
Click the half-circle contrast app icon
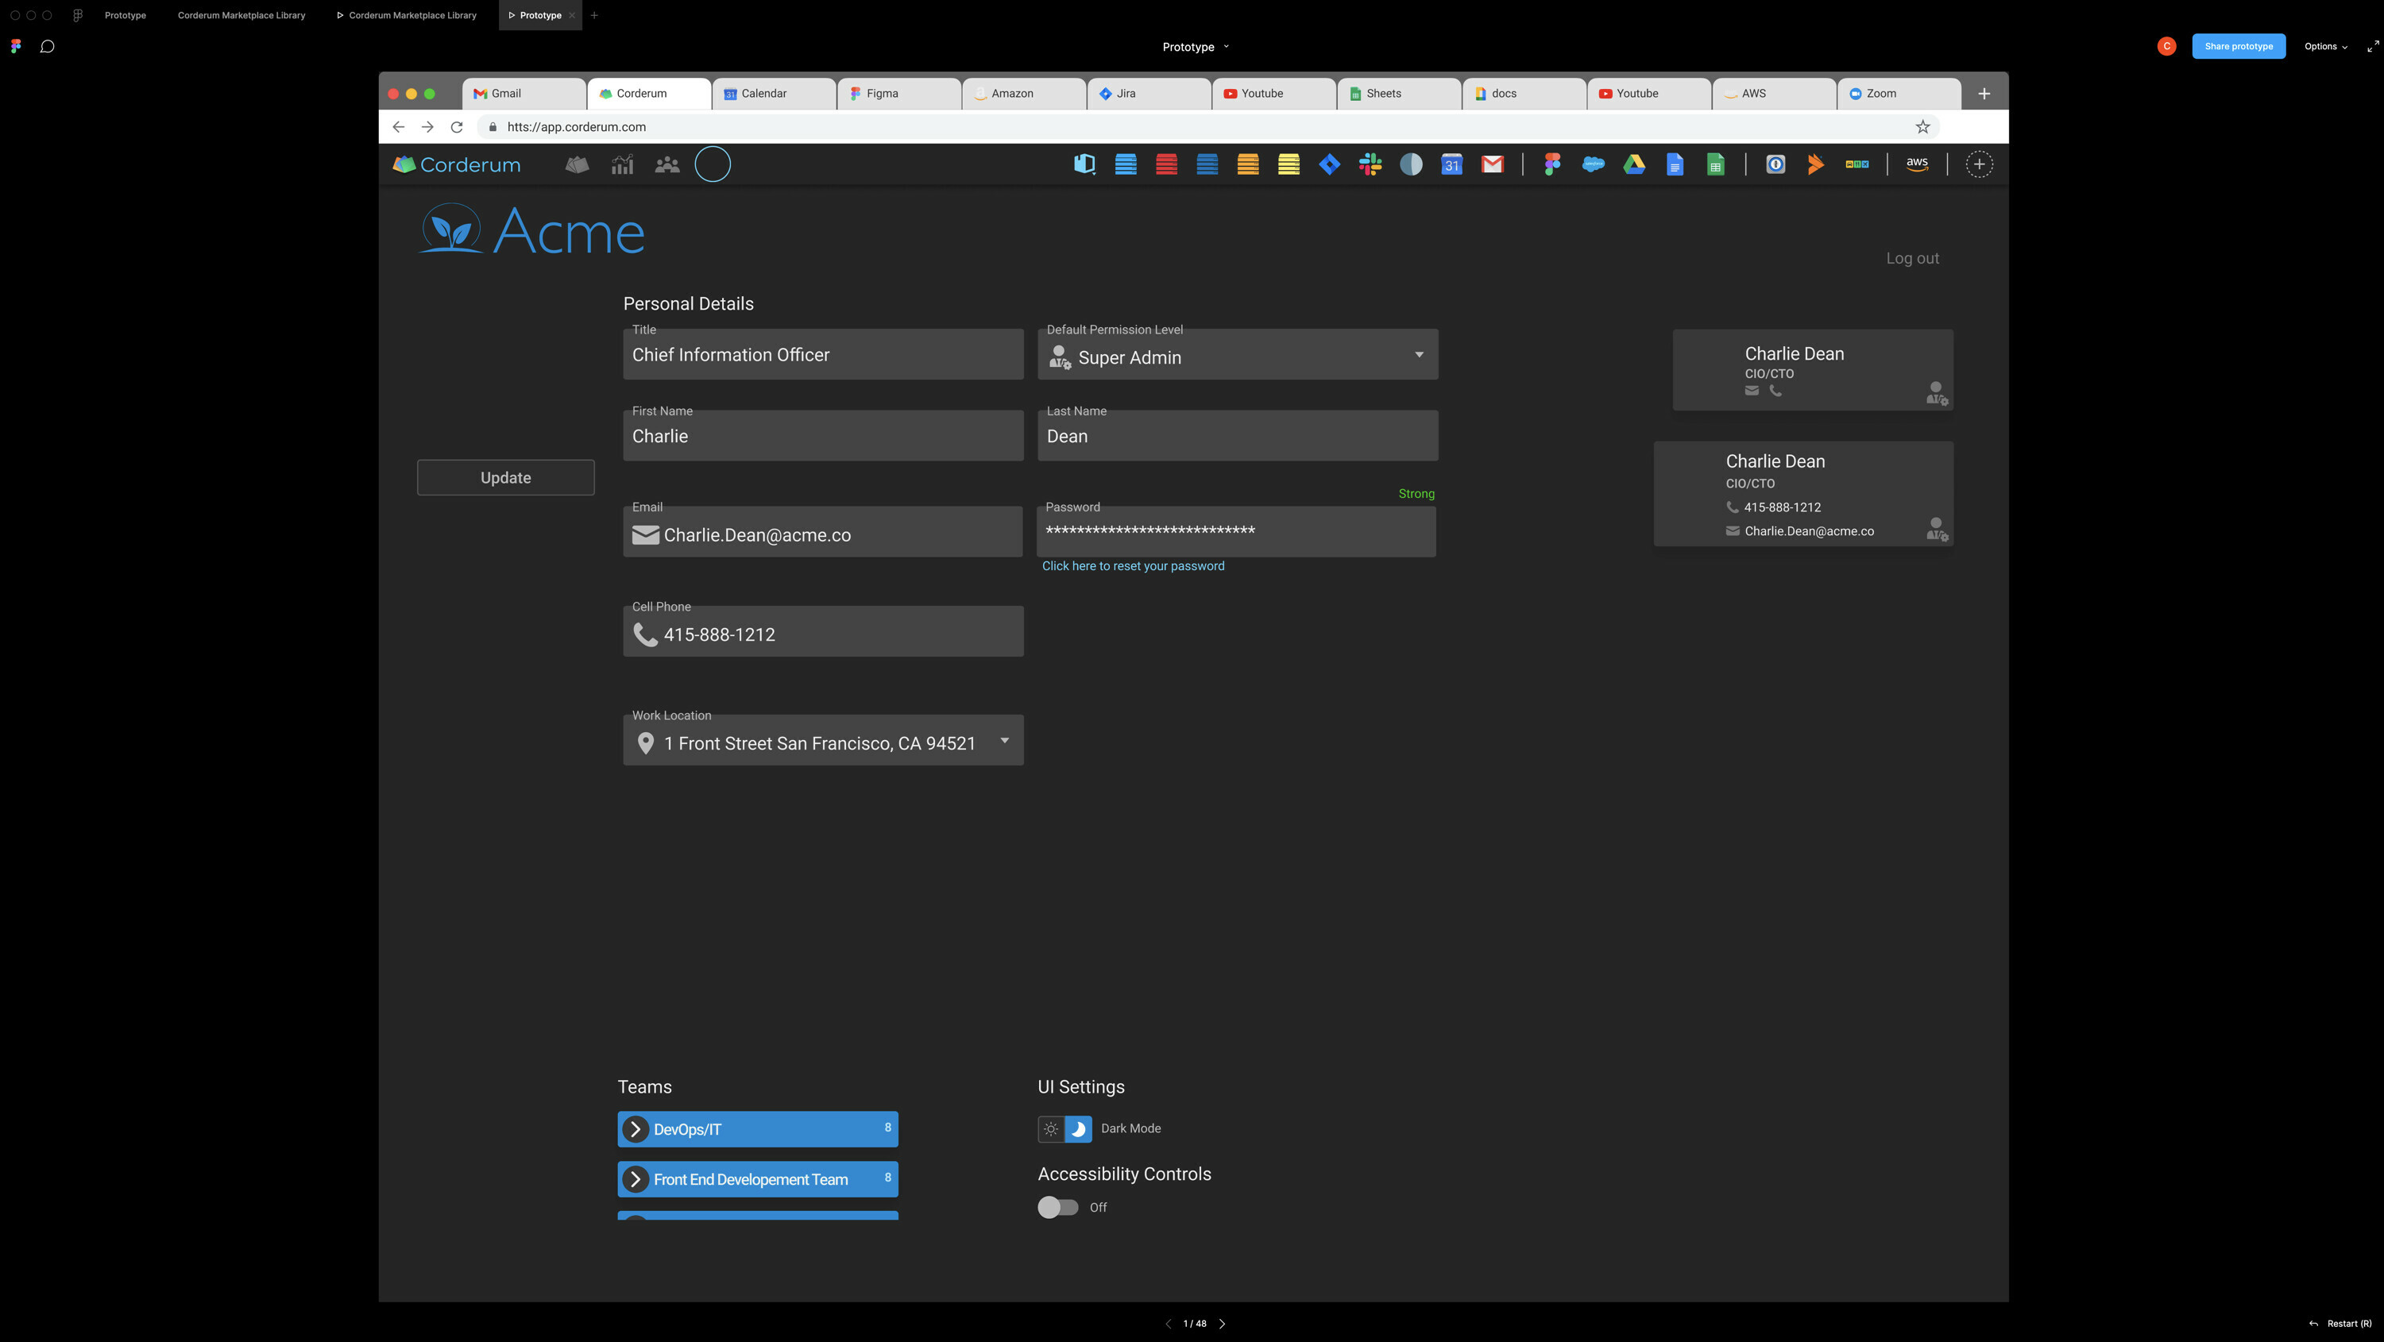(1410, 164)
